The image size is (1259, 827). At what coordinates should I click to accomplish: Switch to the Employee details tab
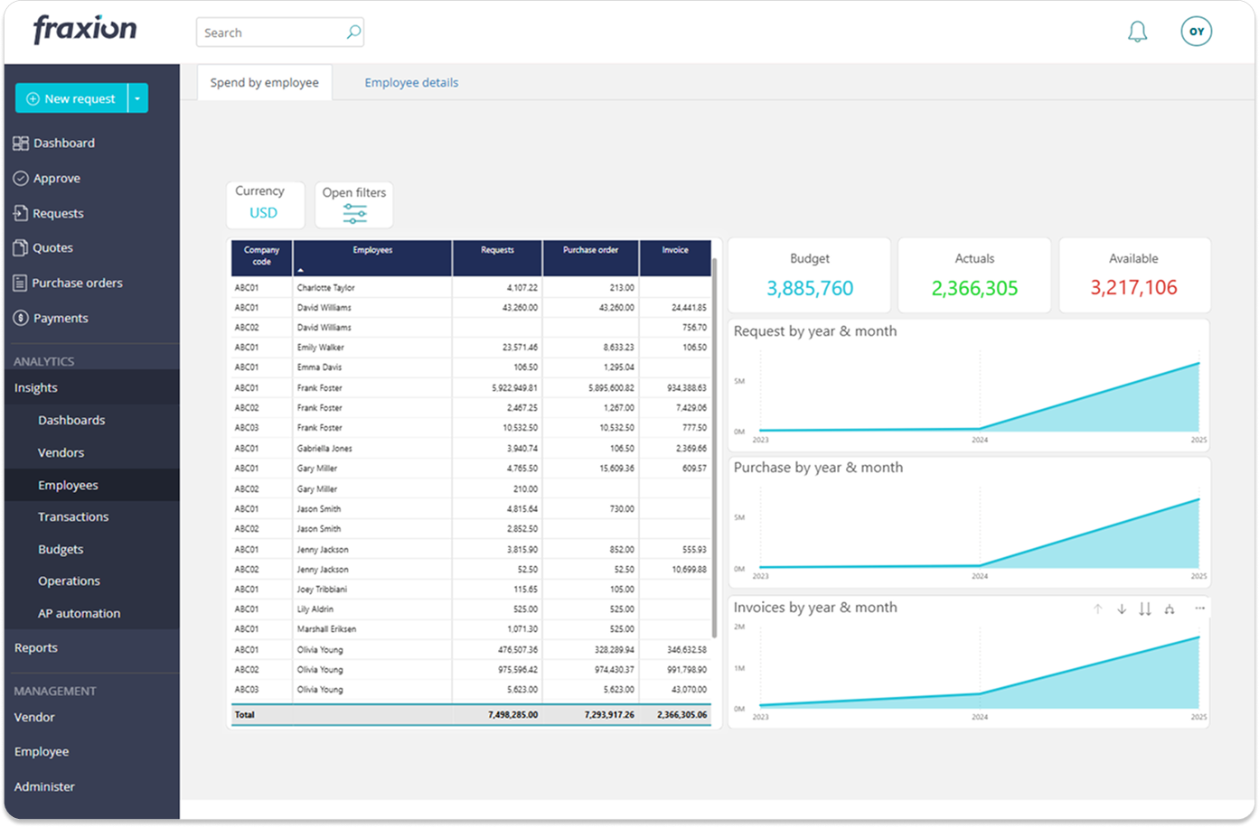click(x=410, y=82)
